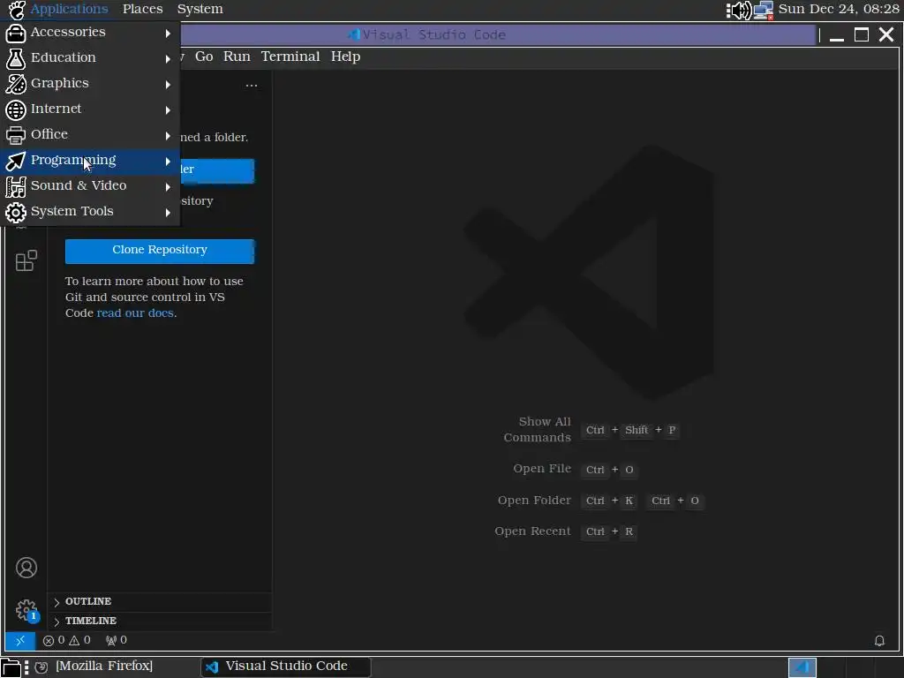Follow the read our docs link
Screen dimensions: 904x678
(135, 313)
